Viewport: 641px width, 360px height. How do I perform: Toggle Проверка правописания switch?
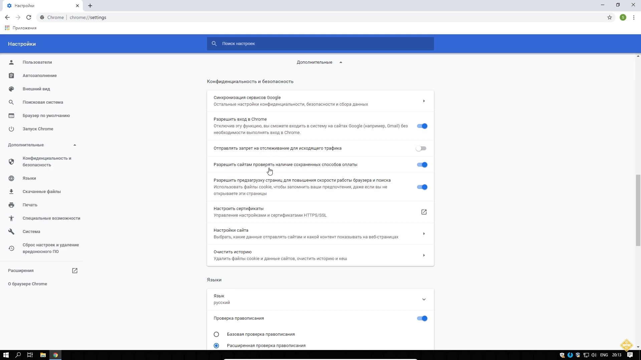click(x=422, y=318)
